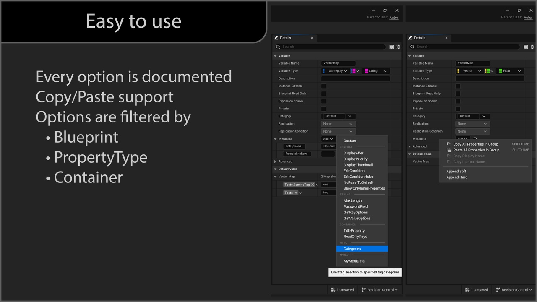Select Append Soft in the context menu
The width and height of the screenshot is (537, 302).
pos(456,171)
